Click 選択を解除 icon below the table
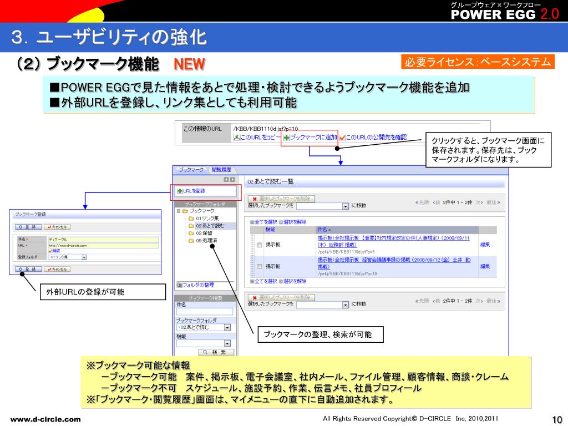Image resolution: width=568 pixels, height=426 pixels. point(281,281)
